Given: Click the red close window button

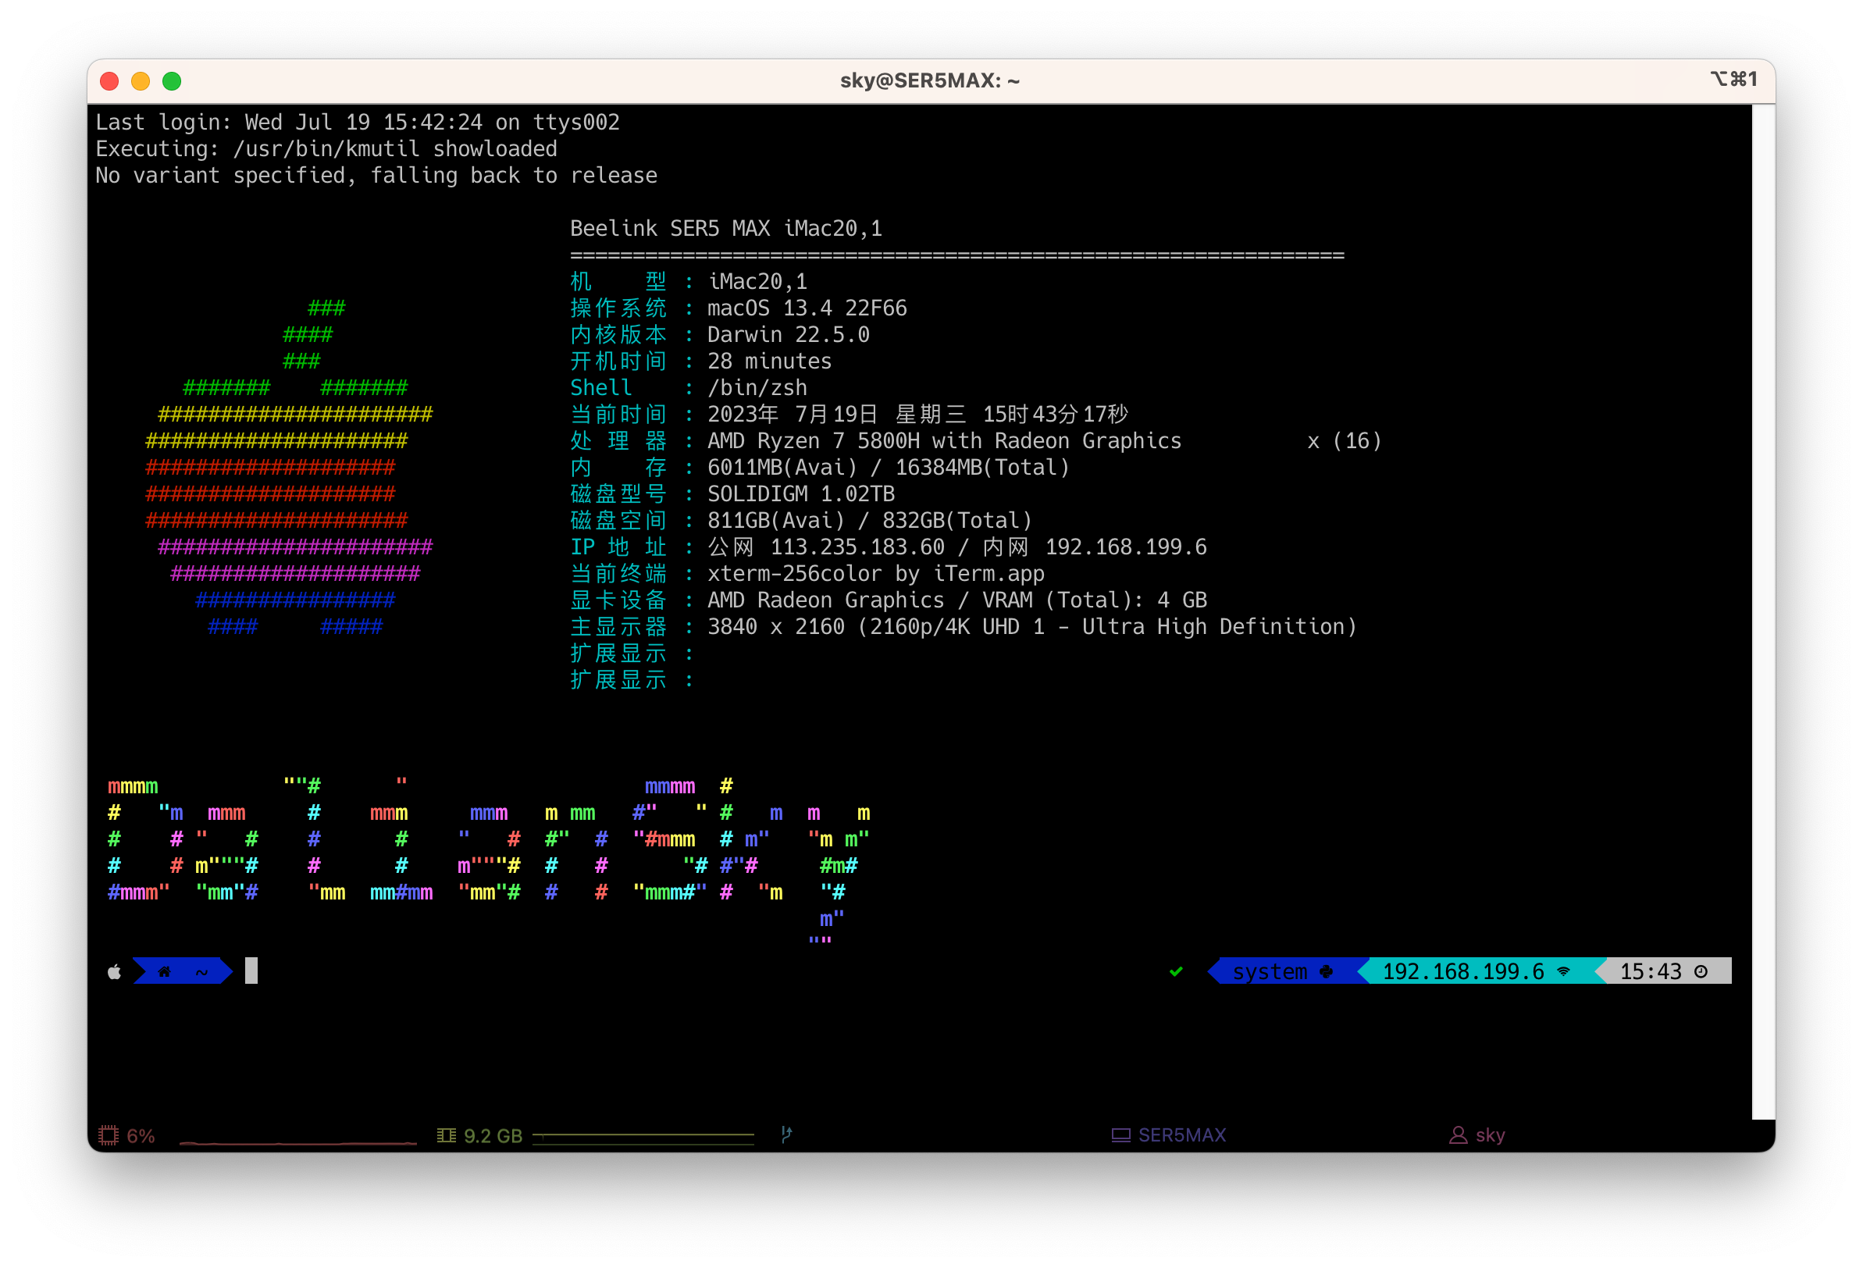Looking at the screenshot, I should (110, 81).
